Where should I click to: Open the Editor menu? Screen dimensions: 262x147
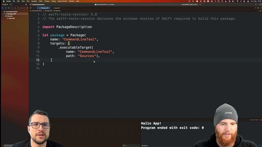(41, 1)
